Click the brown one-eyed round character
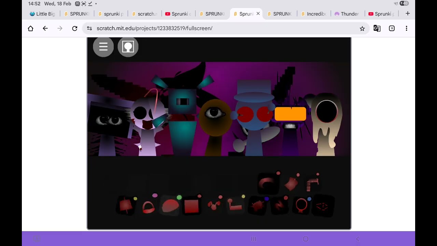Viewport: 437px width, 246px height. pos(215,126)
